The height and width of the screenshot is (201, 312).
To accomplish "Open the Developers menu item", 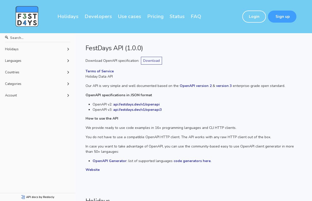I will click(x=98, y=16).
